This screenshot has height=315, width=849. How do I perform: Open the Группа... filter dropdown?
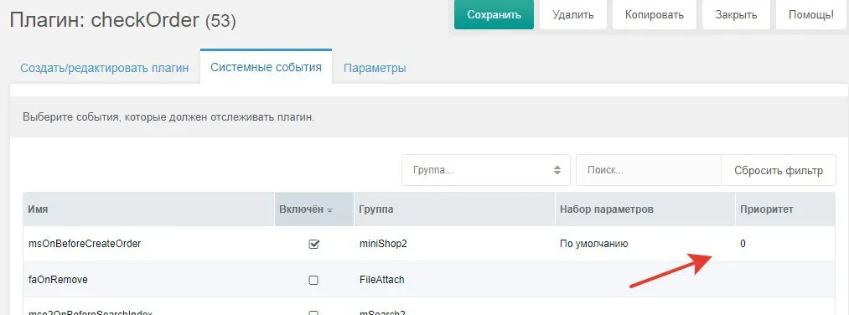[486, 170]
